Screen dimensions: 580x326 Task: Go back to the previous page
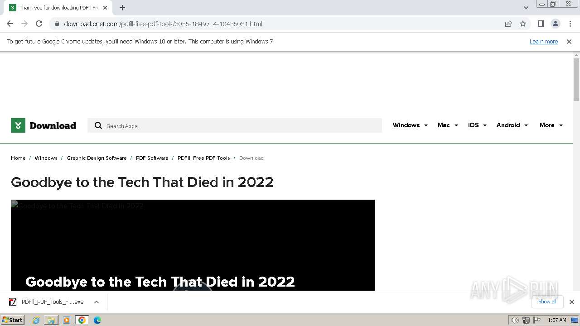point(10,24)
